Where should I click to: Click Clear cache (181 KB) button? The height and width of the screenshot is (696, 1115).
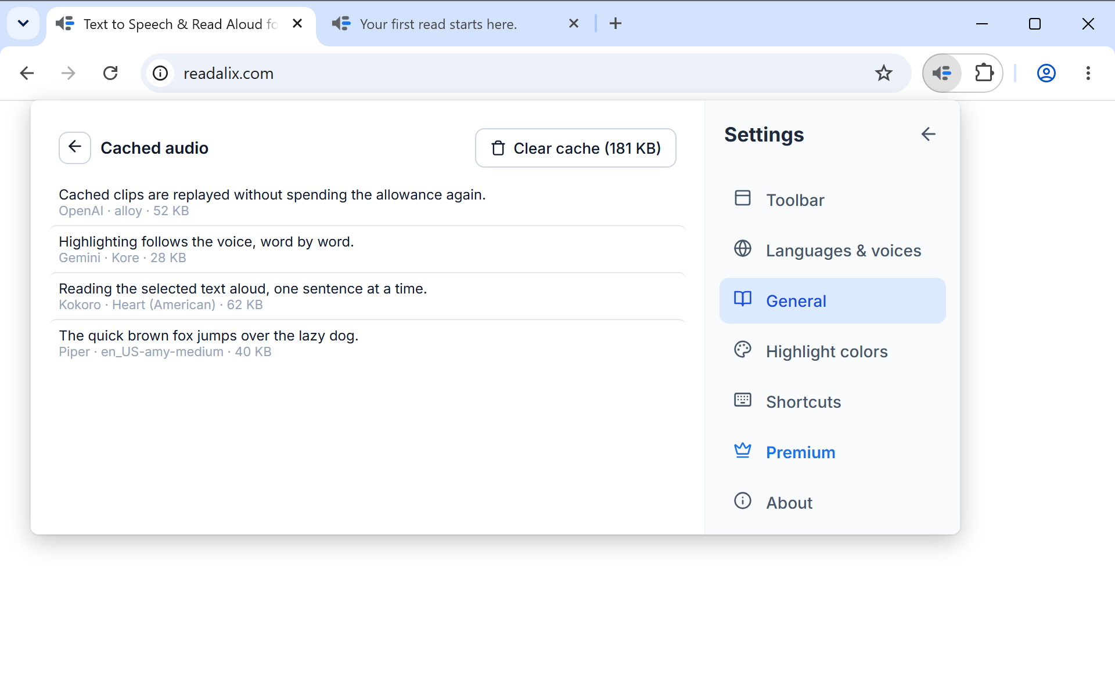point(576,148)
